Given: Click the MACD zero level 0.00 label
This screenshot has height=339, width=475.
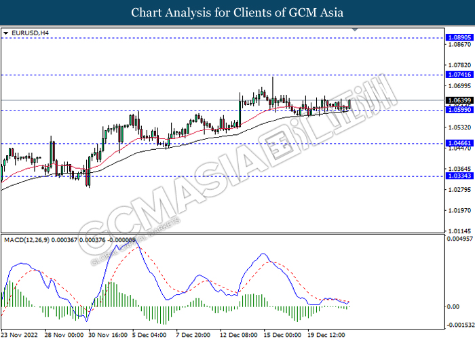Looking at the screenshot, I should click(453, 306).
